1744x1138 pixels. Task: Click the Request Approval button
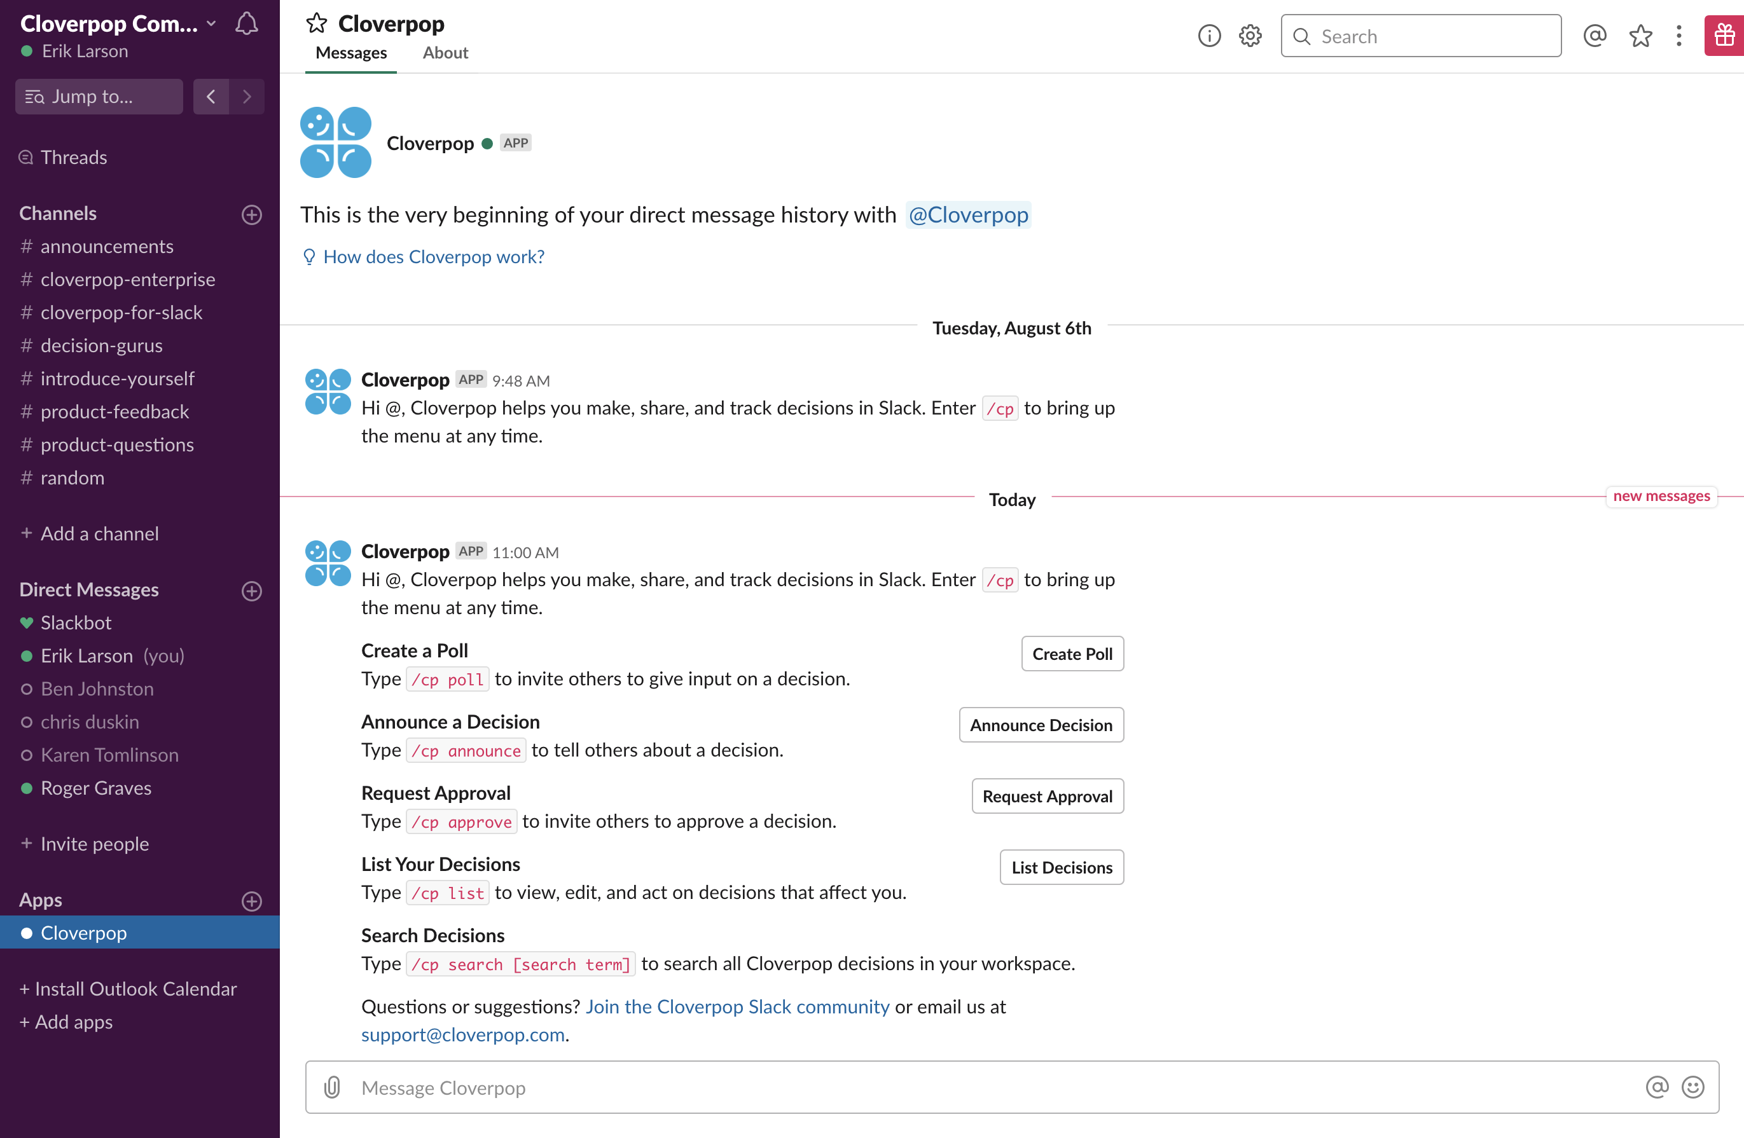pyautogui.click(x=1047, y=796)
